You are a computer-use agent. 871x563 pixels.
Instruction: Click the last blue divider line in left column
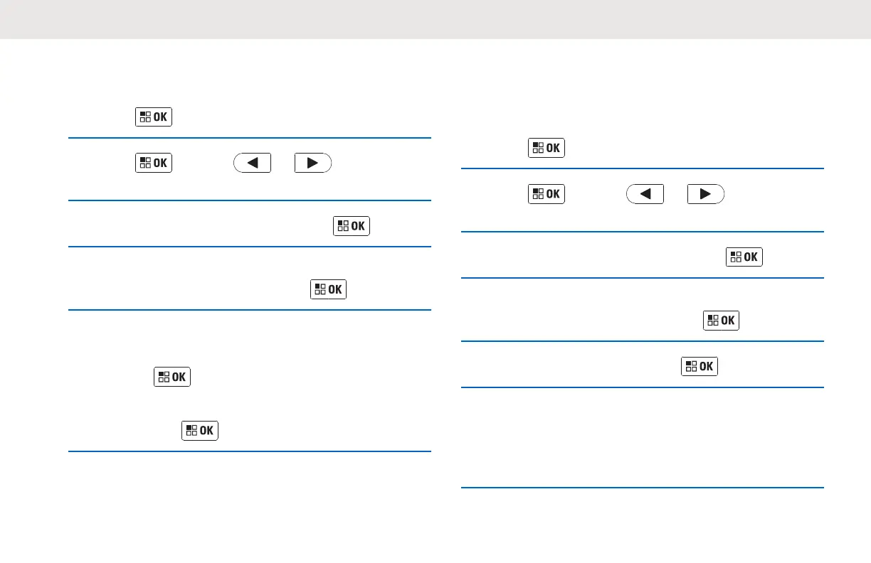[x=250, y=451]
